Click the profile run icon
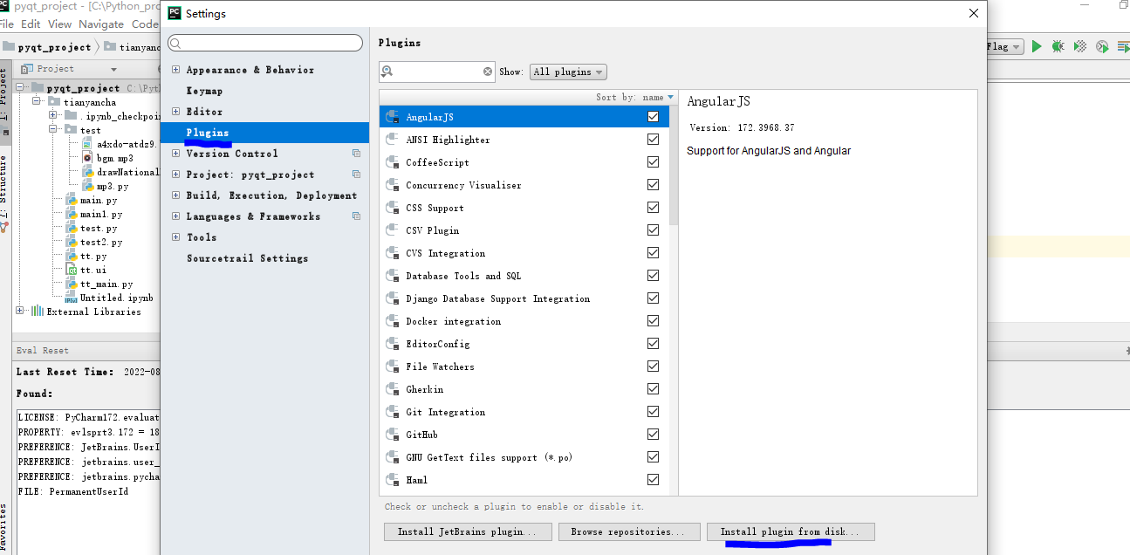Viewport: 1130px width, 555px height. pyautogui.click(x=1102, y=46)
